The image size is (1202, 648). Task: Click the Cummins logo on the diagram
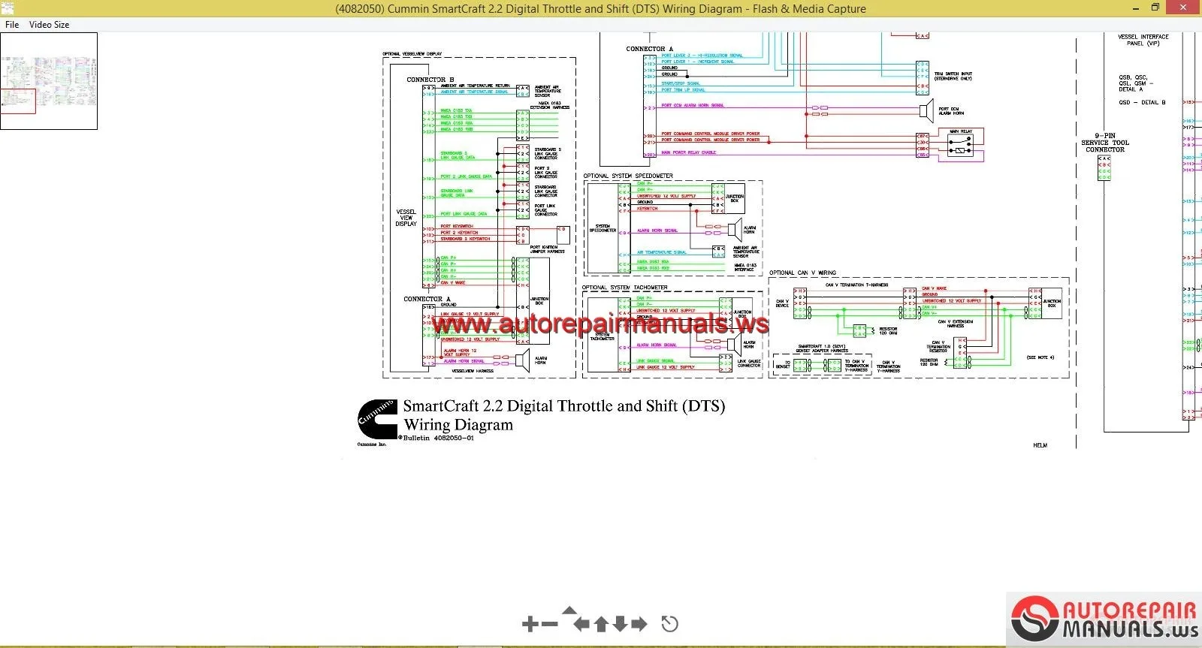[377, 420]
